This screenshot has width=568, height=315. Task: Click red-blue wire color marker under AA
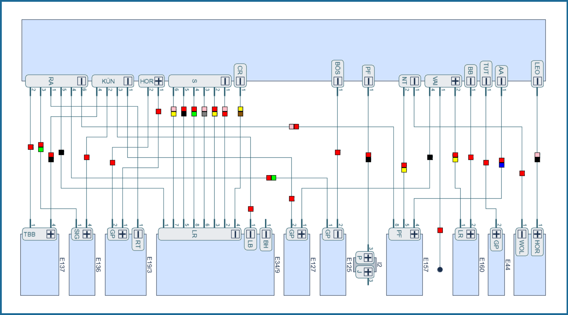(501, 163)
